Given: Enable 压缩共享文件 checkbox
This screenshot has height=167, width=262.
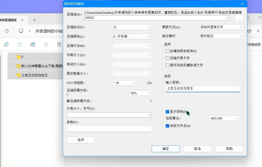Looking at the screenshot, I should [x=167, y=58].
